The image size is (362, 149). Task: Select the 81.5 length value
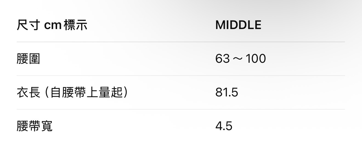click(227, 93)
